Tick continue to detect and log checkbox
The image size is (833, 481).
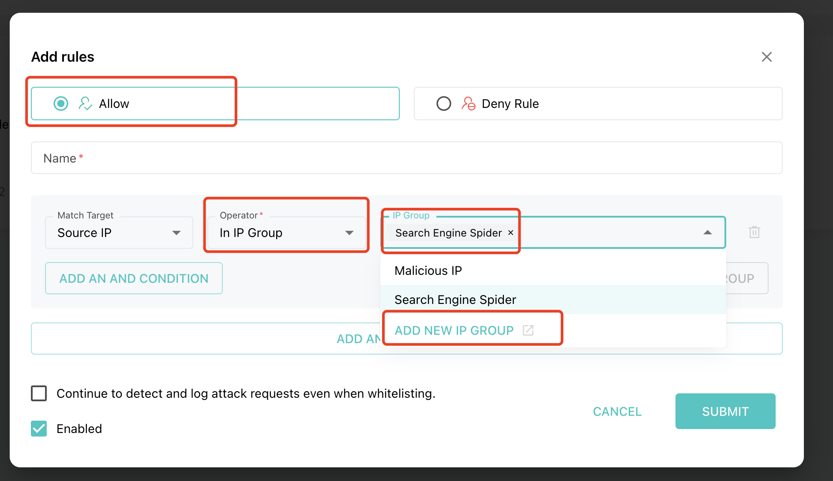click(x=39, y=393)
